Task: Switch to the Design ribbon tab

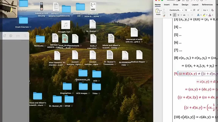Action: 185,5
